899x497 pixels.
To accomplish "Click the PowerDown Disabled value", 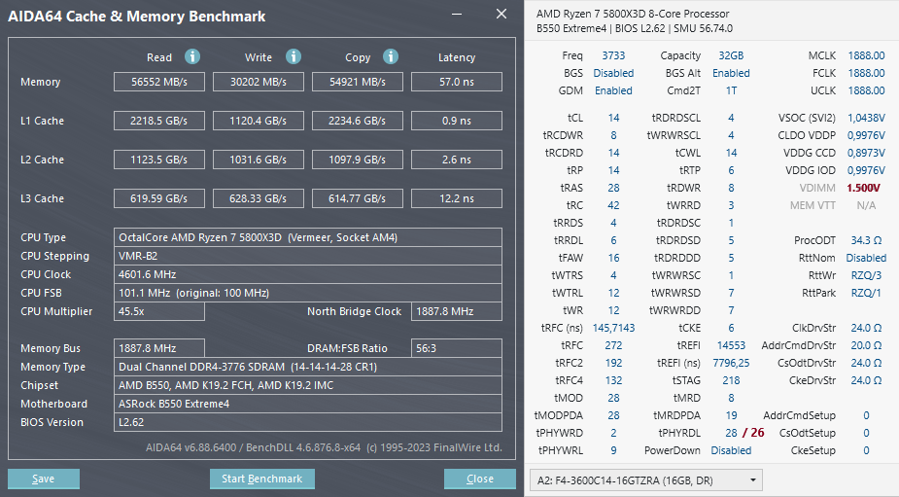I will (730, 450).
